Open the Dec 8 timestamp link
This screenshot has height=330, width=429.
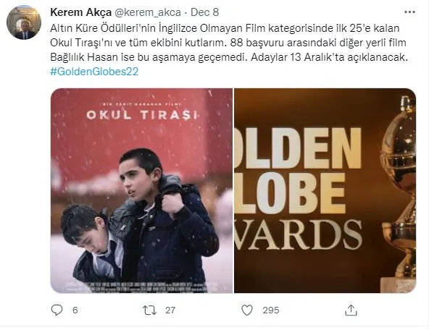click(x=204, y=12)
